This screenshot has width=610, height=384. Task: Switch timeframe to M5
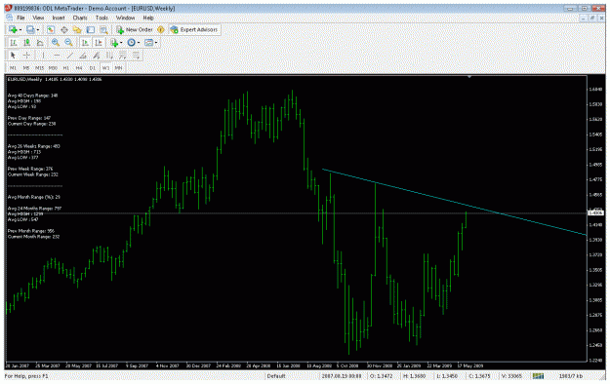click(26, 68)
